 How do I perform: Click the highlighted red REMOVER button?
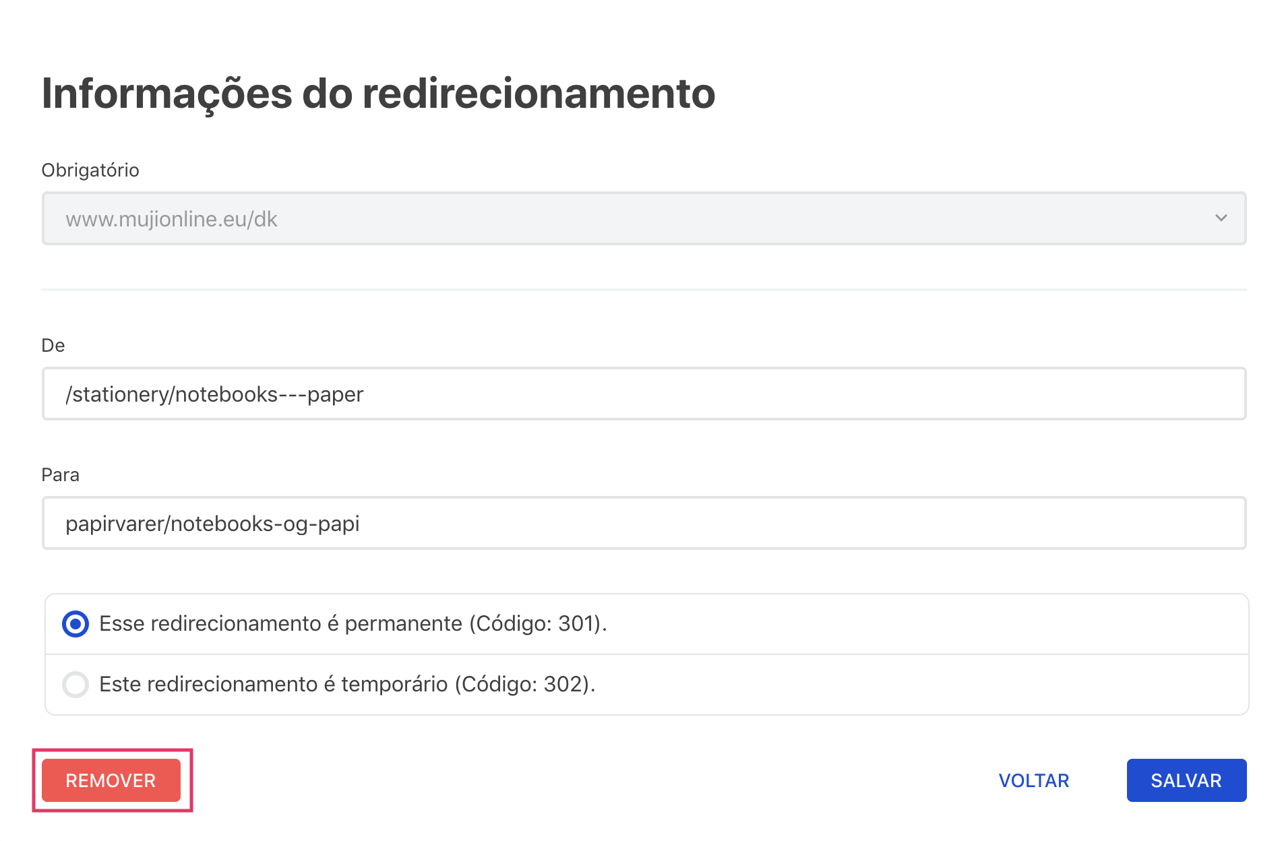coord(111,780)
